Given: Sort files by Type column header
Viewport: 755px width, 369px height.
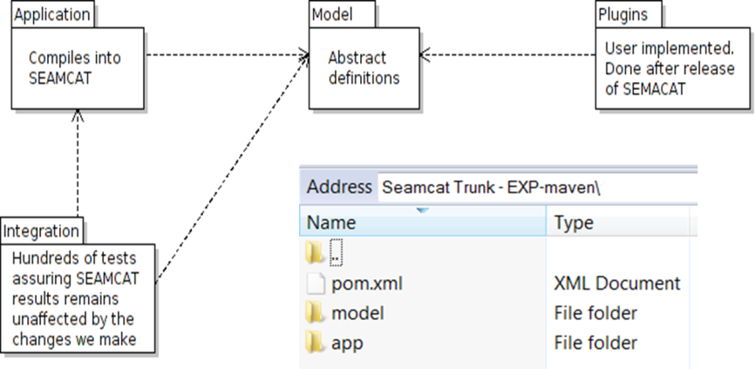Looking at the screenshot, I should pyautogui.click(x=618, y=222).
